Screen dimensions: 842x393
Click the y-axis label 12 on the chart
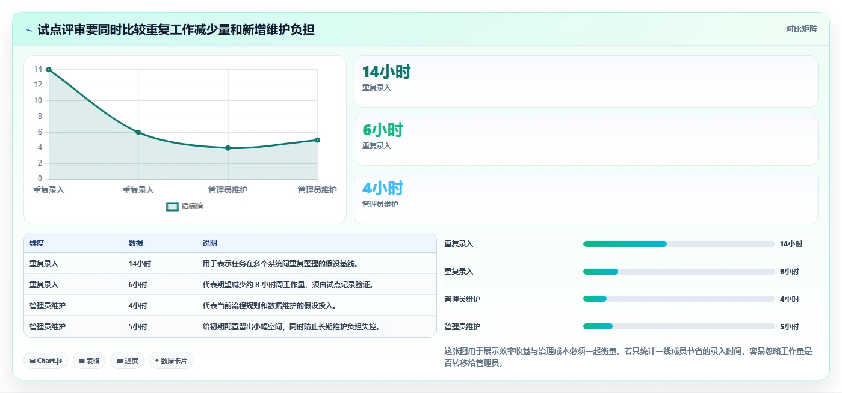pyautogui.click(x=38, y=85)
